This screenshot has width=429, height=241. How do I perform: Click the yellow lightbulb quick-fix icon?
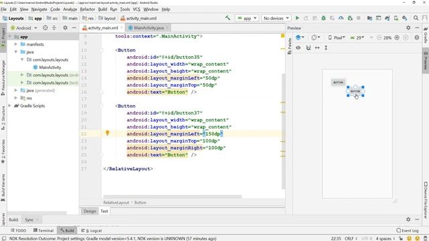point(107,133)
